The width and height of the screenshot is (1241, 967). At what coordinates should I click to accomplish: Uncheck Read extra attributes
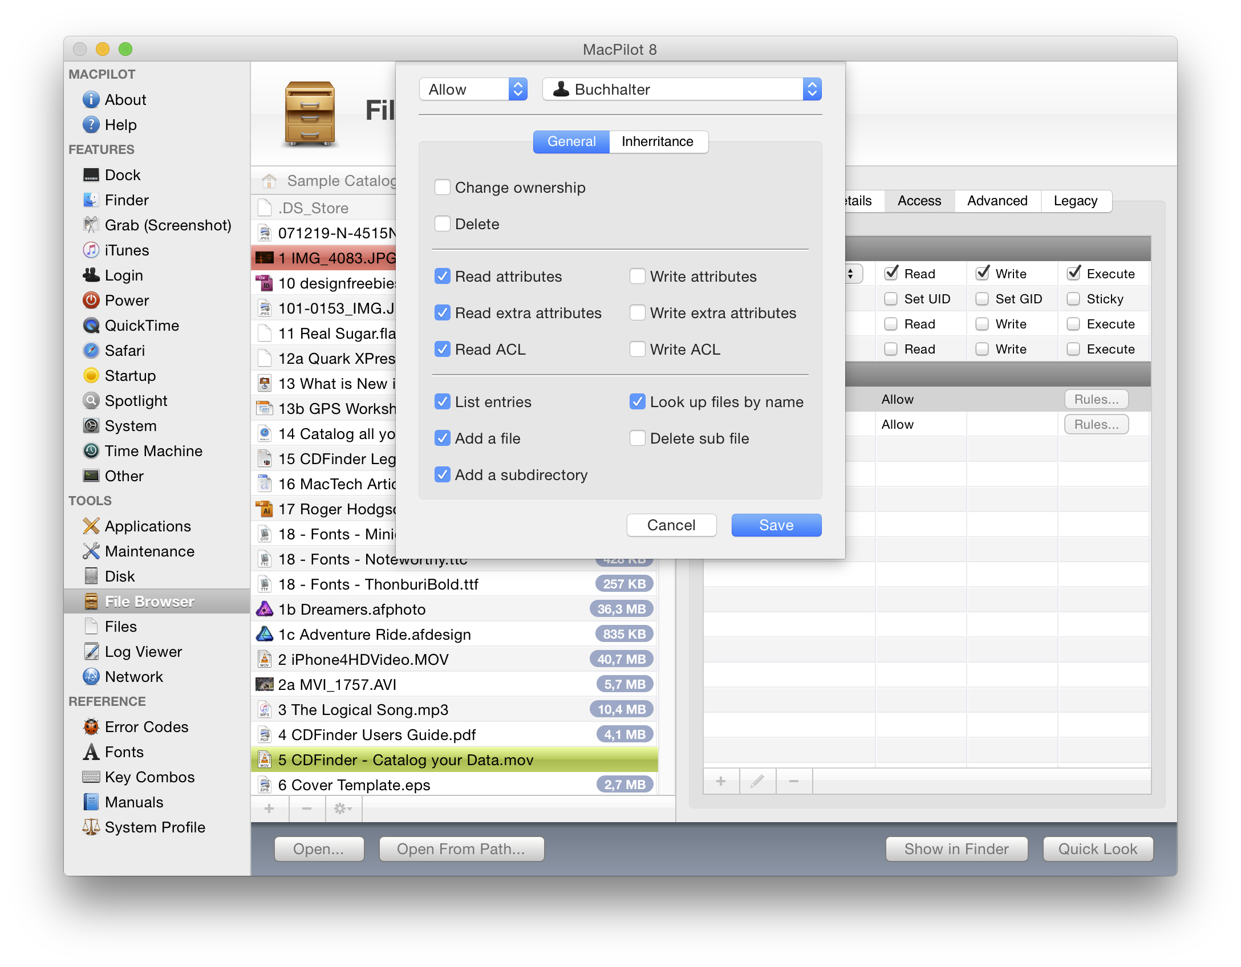coord(443,313)
